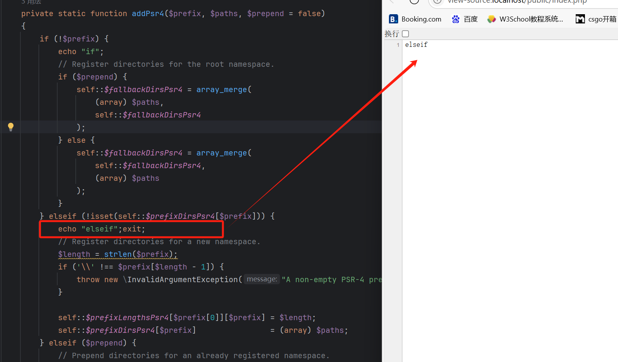618x362 pixels.
Task: Click the $length = strlen($prefix); line
Action: pyautogui.click(x=118, y=254)
